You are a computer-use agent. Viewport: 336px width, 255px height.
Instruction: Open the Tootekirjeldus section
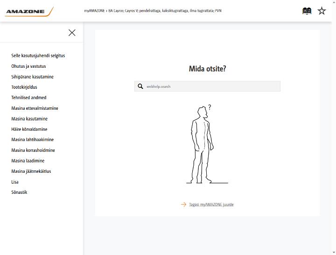click(24, 87)
